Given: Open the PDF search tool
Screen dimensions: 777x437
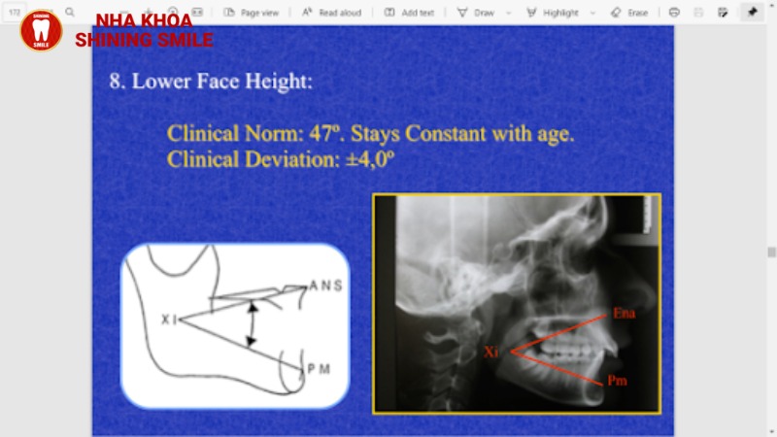Looking at the screenshot, I should (70, 13).
